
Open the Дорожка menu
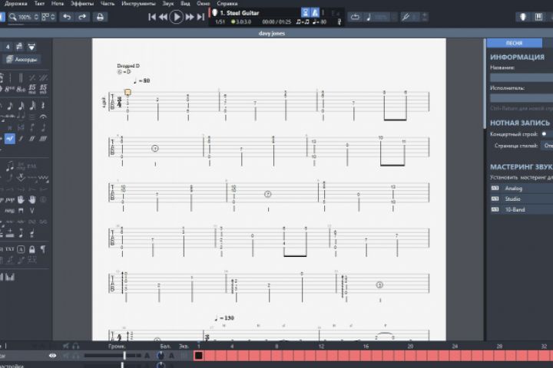pyautogui.click(x=15, y=4)
